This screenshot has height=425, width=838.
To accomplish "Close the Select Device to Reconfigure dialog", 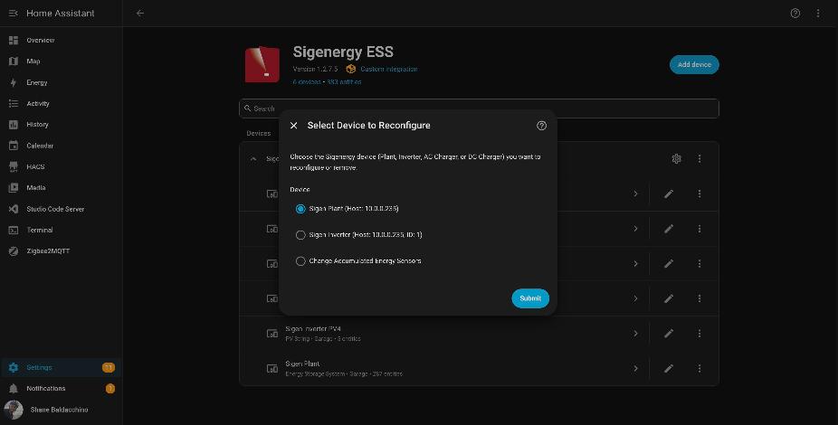I will pos(293,126).
